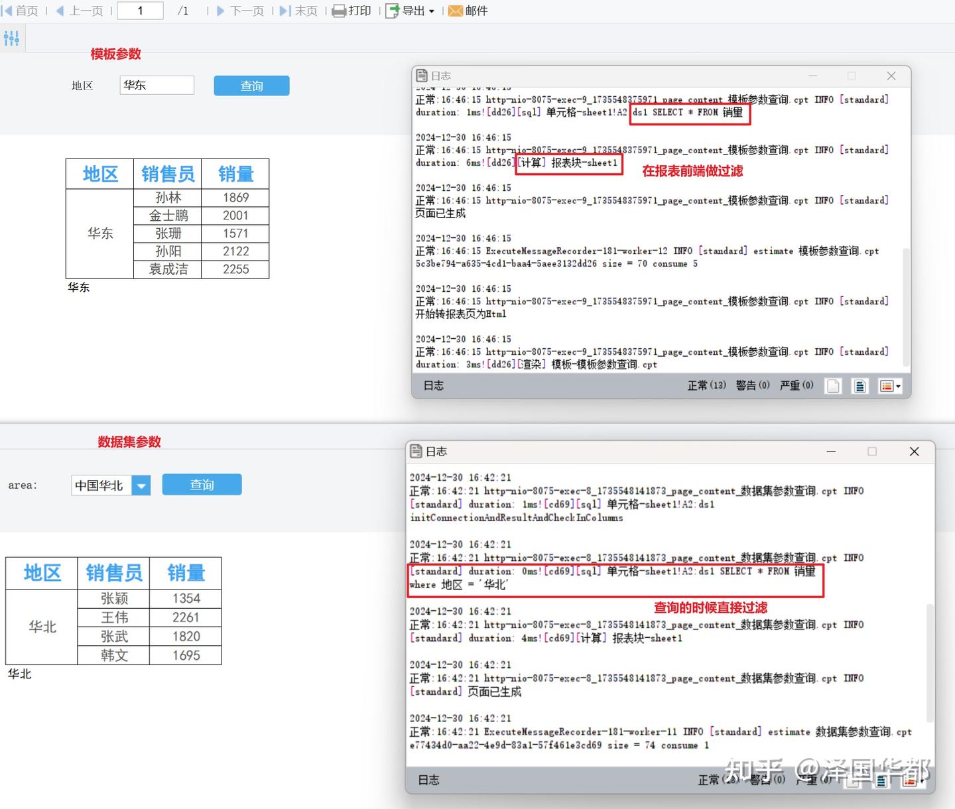Switch to the 日志 tab in upper log window

(433, 385)
